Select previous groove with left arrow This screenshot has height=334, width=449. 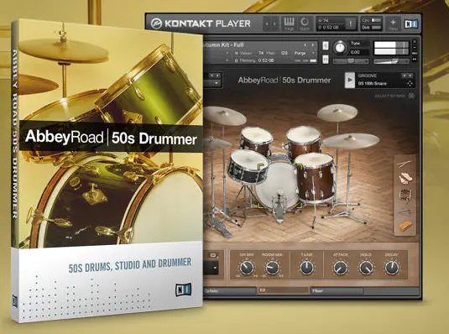coord(405,76)
